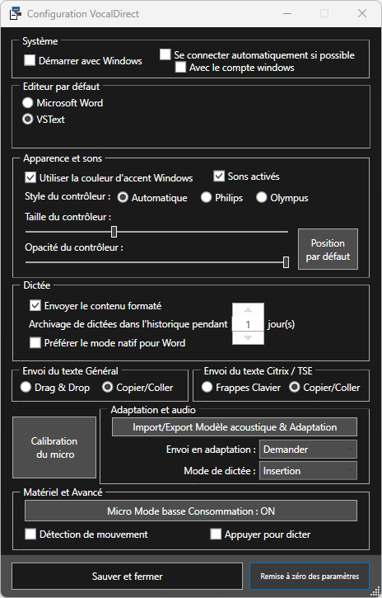Expand the Mode de dictée dropdown

pyautogui.click(x=308, y=471)
